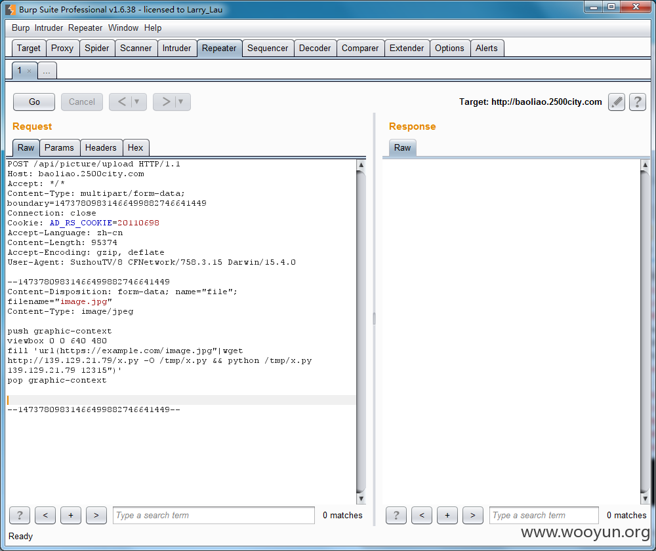Show the request Raw view tab

coord(26,148)
